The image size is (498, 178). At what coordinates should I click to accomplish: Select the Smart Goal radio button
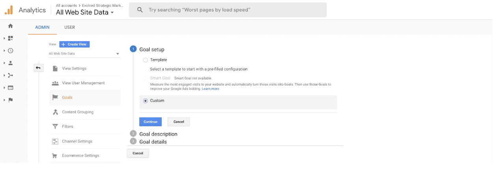coord(146,78)
